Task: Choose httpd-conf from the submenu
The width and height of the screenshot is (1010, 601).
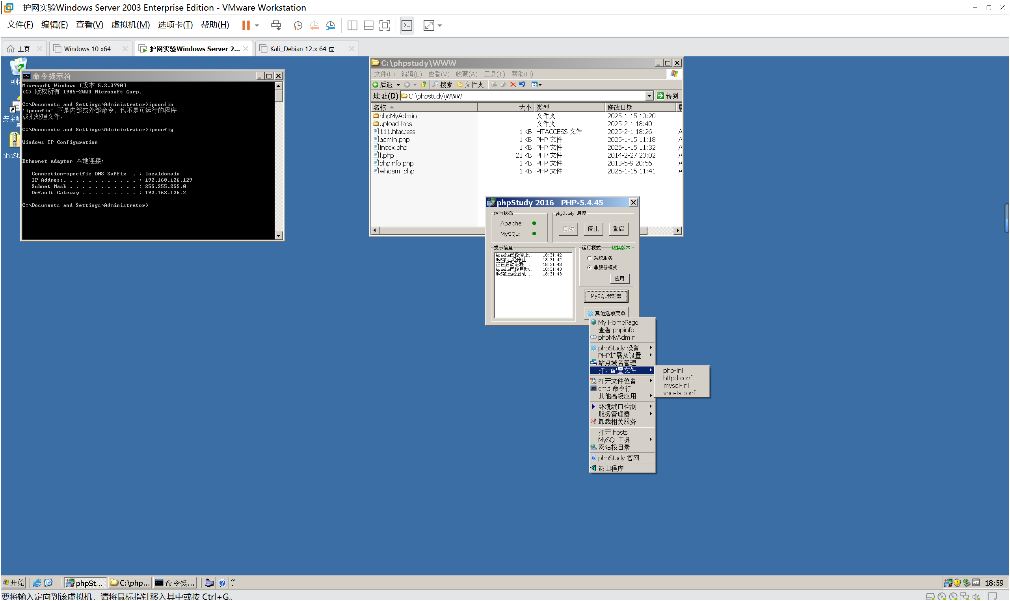Action: click(677, 378)
